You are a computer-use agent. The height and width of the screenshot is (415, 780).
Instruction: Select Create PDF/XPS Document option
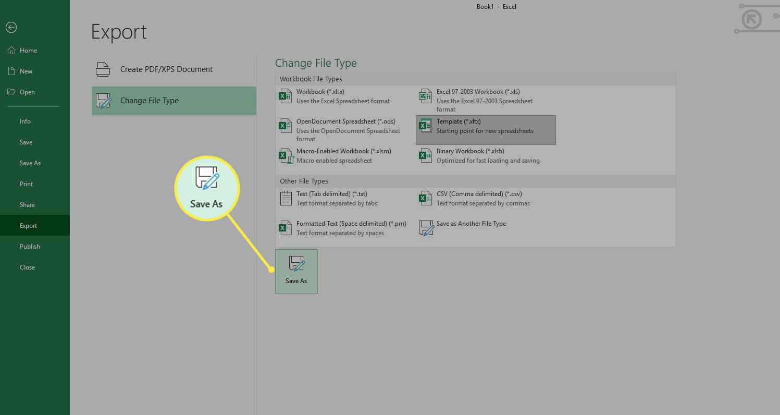click(174, 69)
